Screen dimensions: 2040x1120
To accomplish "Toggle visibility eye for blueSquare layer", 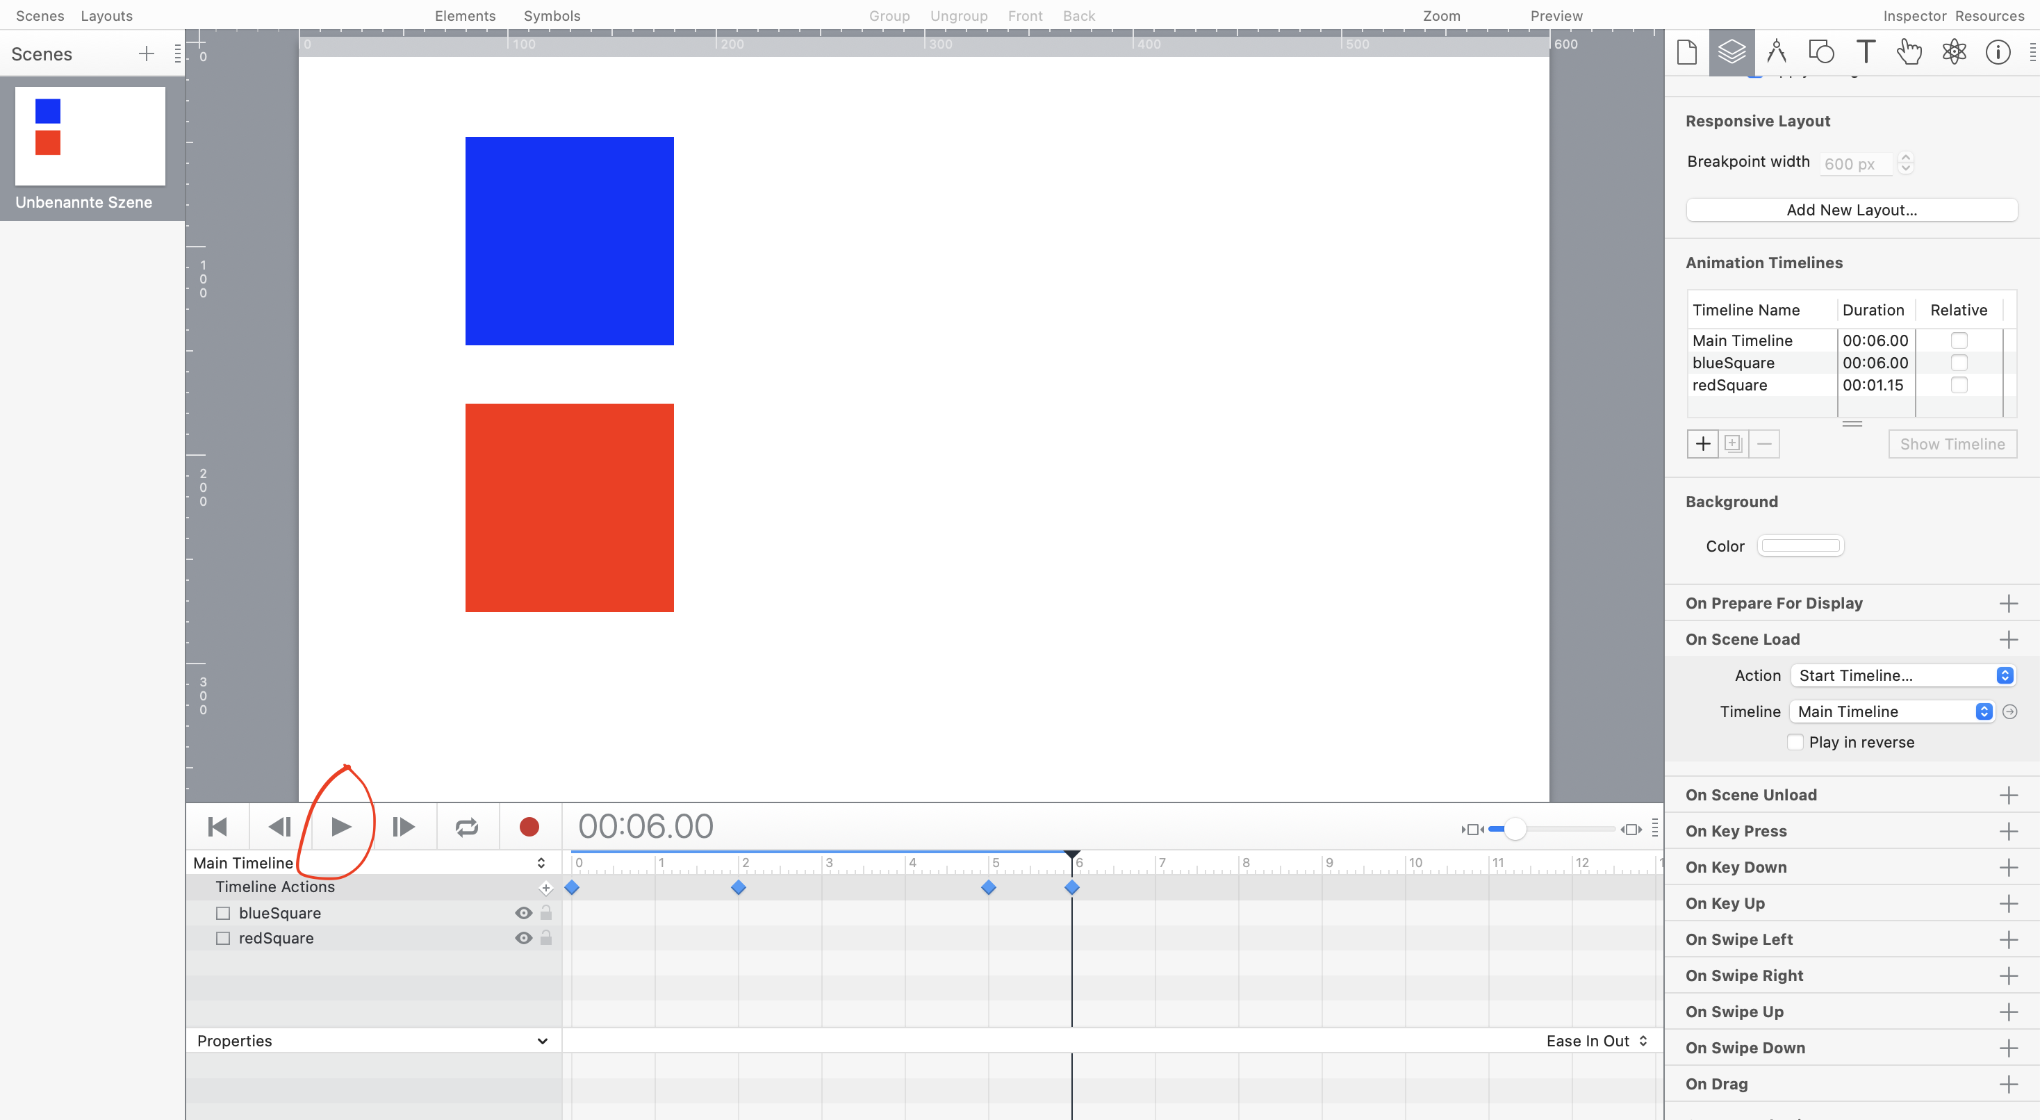I will coord(523,912).
